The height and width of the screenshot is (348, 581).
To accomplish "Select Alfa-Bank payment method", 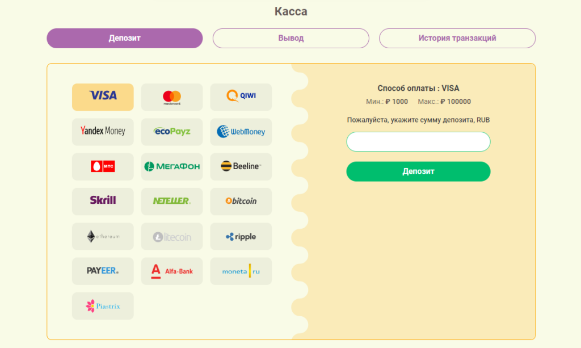I will click(x=171, y=271).
